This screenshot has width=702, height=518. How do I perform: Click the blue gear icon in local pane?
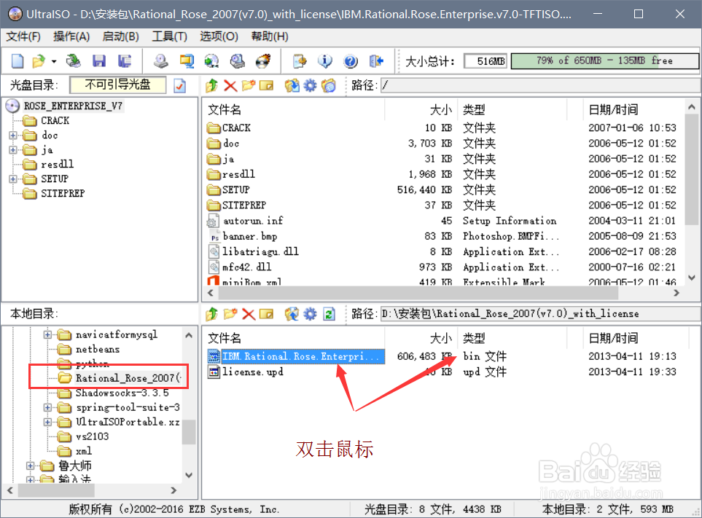pyautogui.click(x=310, y=314)
